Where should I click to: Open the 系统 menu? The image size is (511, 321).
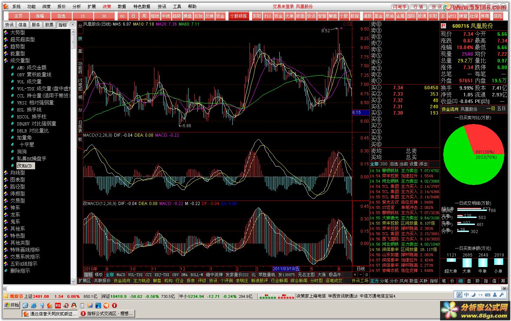pos(16,6)
